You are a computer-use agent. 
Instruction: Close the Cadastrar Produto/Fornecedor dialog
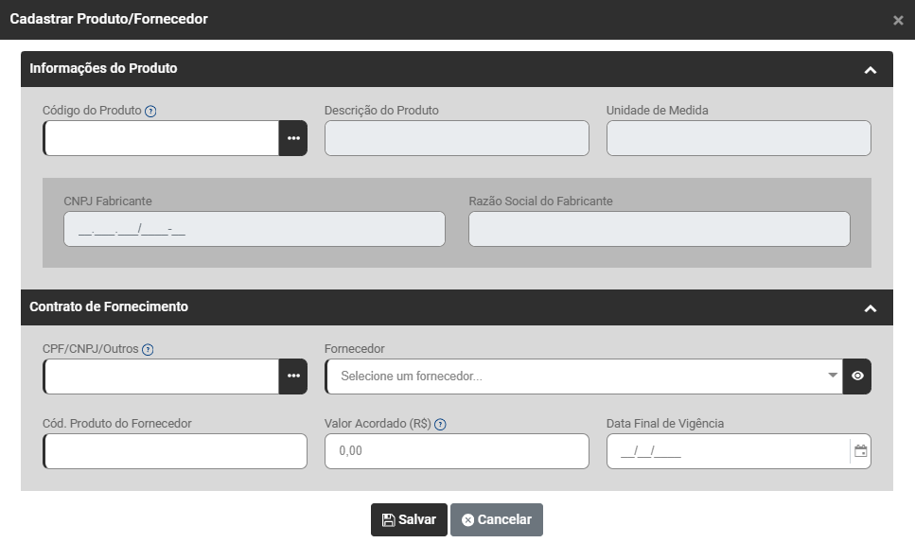(x=898, y=20)
